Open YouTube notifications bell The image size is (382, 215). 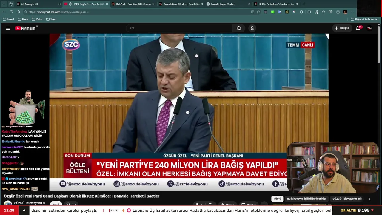358,28
